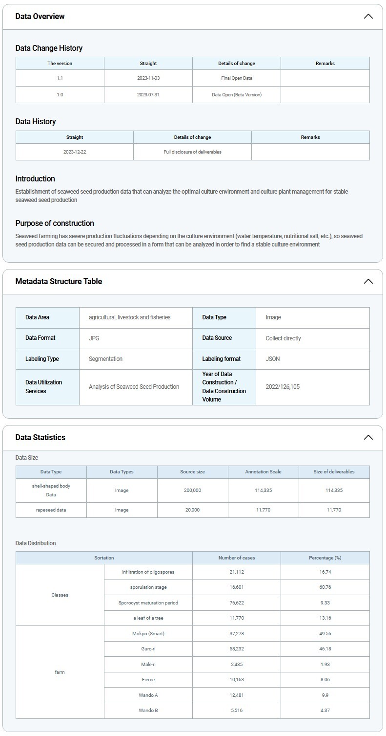Click the Data Overview panel title

coord(40,16)
